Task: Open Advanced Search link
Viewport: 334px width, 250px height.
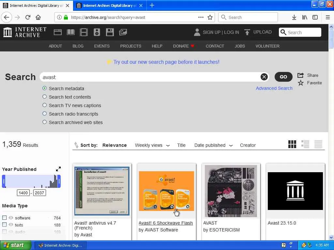Action: click(x=274, y=88)
